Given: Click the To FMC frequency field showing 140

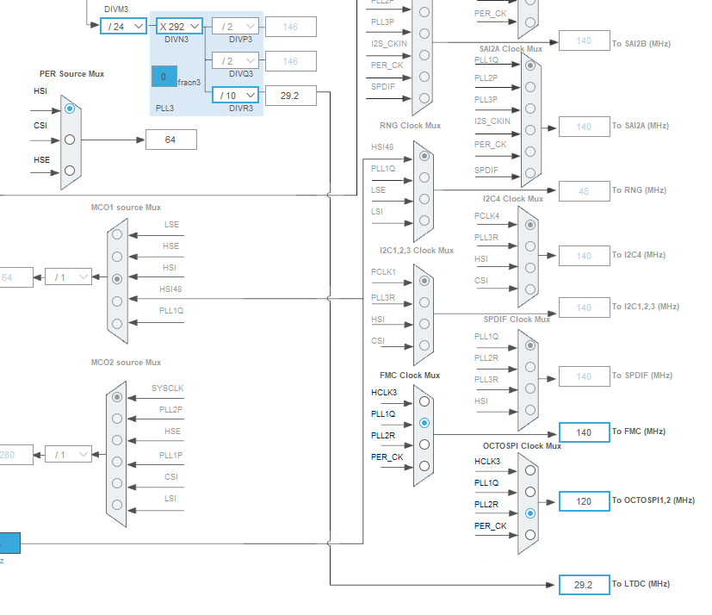Looking at the screenshot, I should tap(584, 432).
